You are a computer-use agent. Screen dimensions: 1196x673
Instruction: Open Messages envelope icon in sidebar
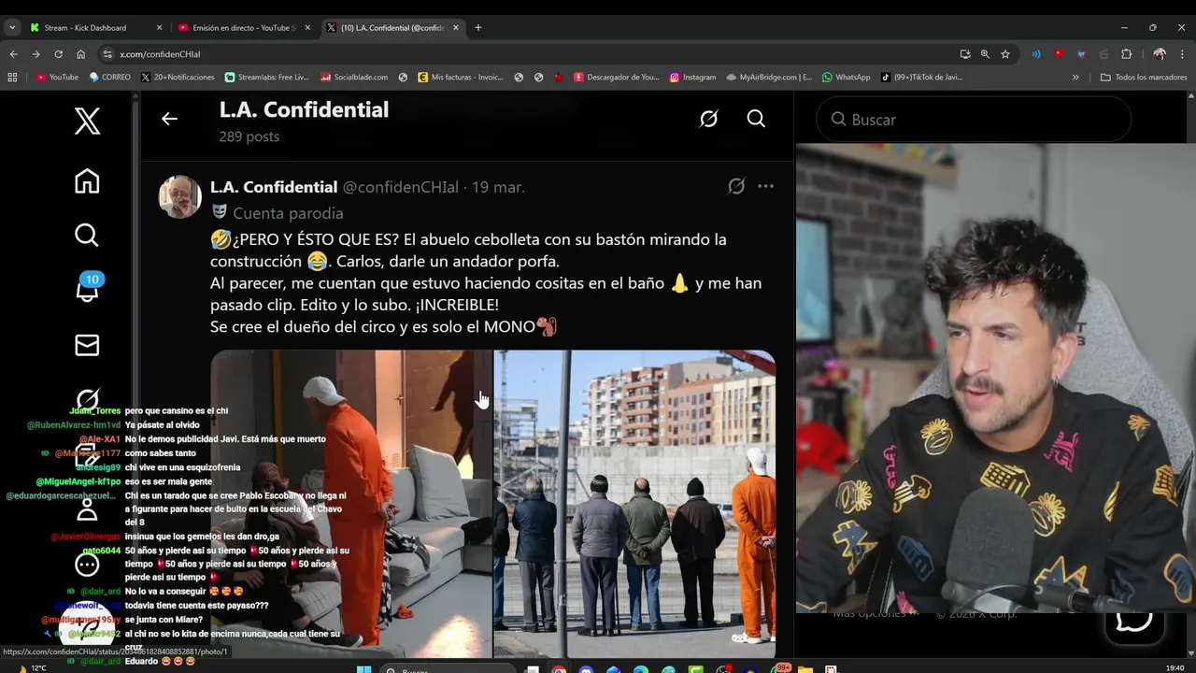(x=87, y=345)
